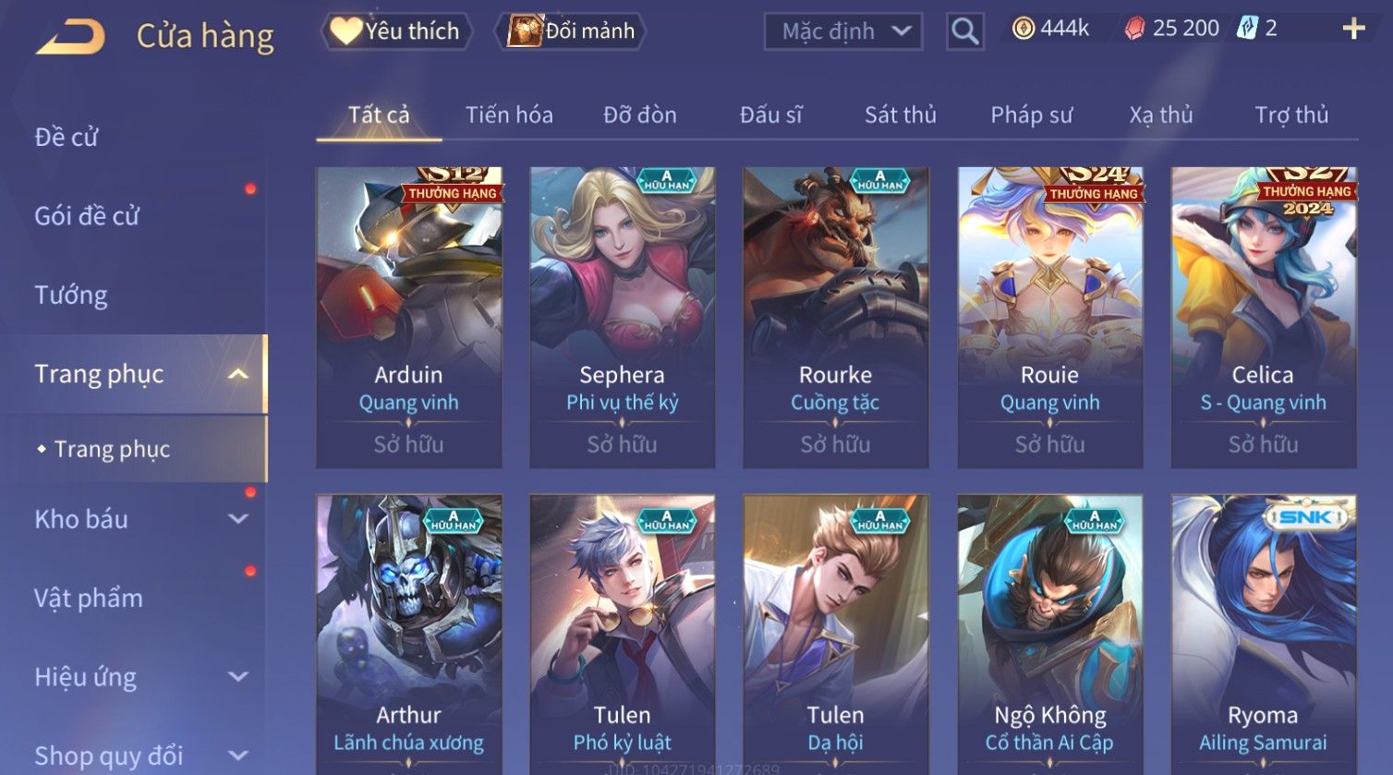Collapse the Trang phục sidebar section

(238, 374)
